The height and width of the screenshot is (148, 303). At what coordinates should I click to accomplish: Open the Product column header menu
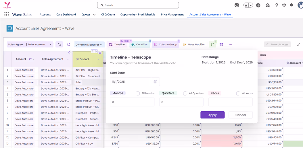98,59
